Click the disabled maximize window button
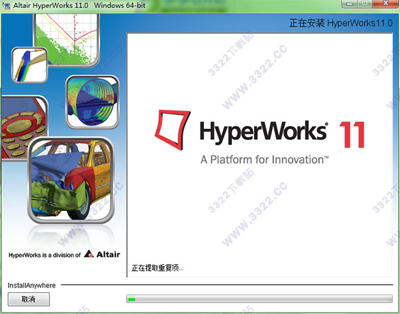 click(365, 4)
